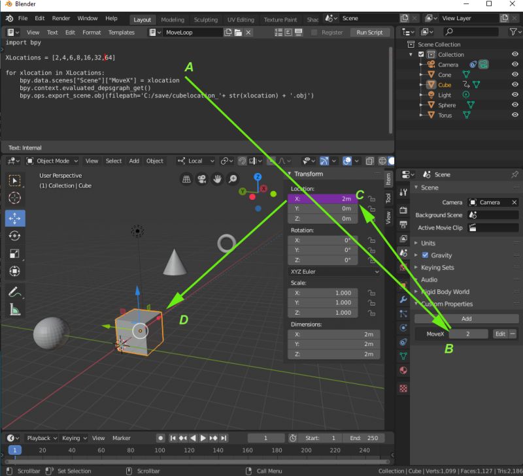Image resolution: width=523 pixels, height=476 pixels.
Task: Open the View Layer properties tab
Action: [403, 238]
